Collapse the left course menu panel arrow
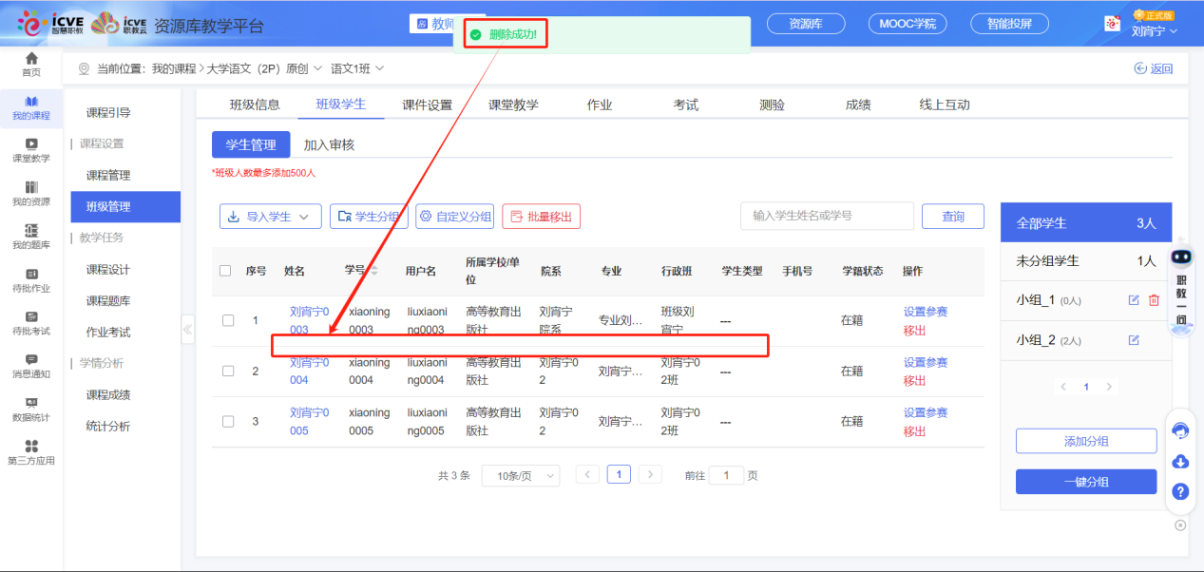This screenshot has width=1204, height=572. (187, 330)
